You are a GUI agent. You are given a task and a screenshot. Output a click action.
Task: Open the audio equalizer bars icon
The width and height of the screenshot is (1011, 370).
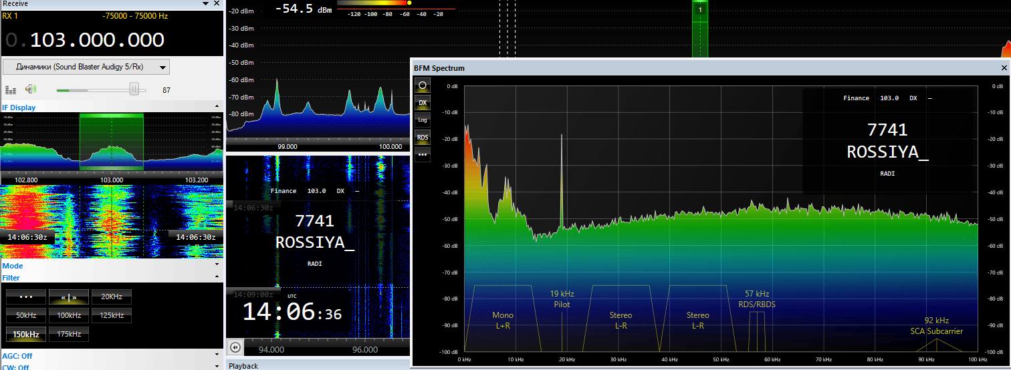[11, 89]
